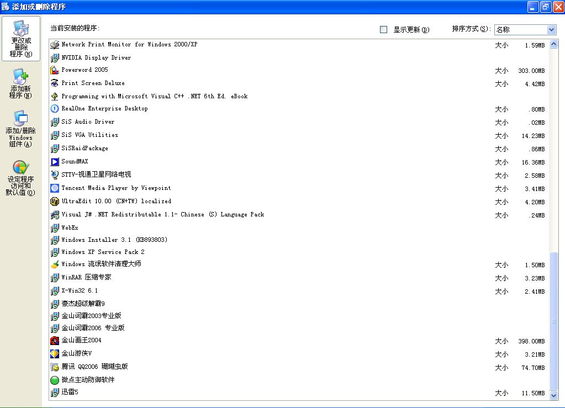This screenshot has width=565, height=408.
Task: Click the Powerword 2005 program icon
Action: click(x=55, y=70)
